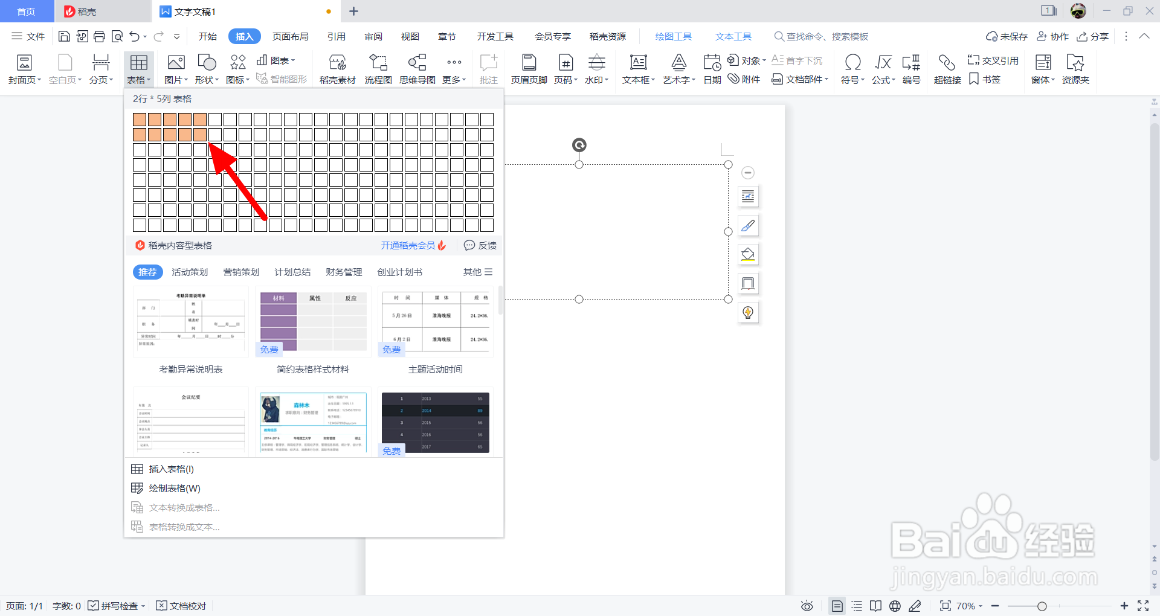
Task: Collapse the ribbon with chevron
Action: click(1144, 37)
